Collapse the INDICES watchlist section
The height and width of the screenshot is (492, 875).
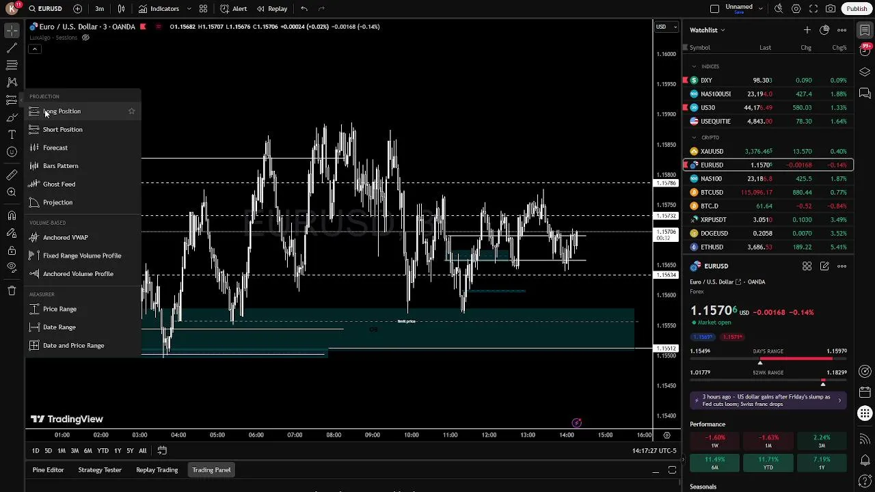[694, 66]
